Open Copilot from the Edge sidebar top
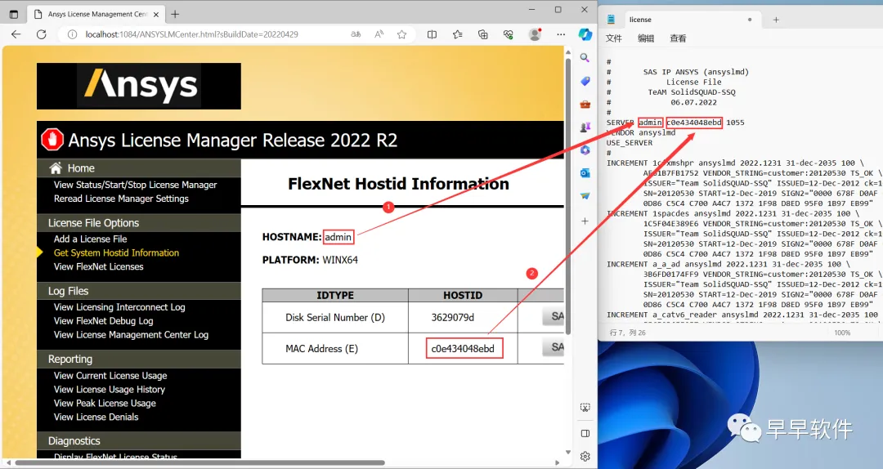The image size is (883, 469). pos(585,34)
